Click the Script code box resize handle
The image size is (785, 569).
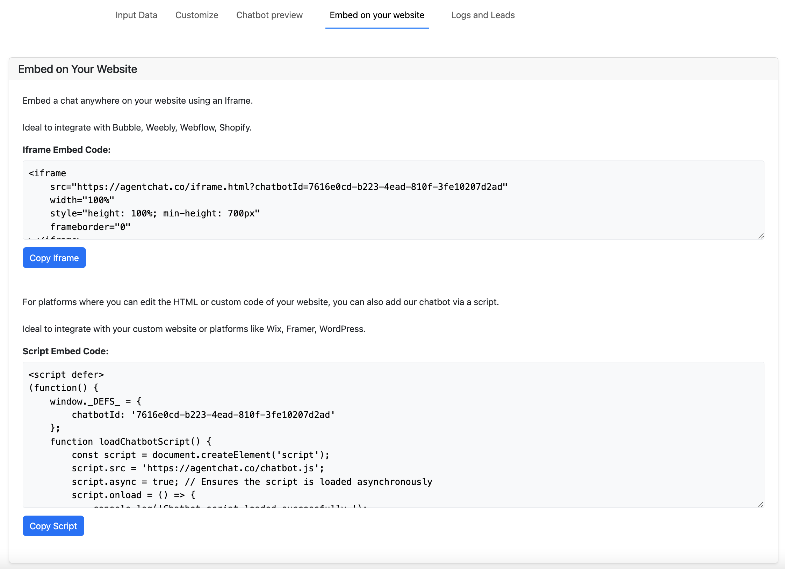point(761,504)
